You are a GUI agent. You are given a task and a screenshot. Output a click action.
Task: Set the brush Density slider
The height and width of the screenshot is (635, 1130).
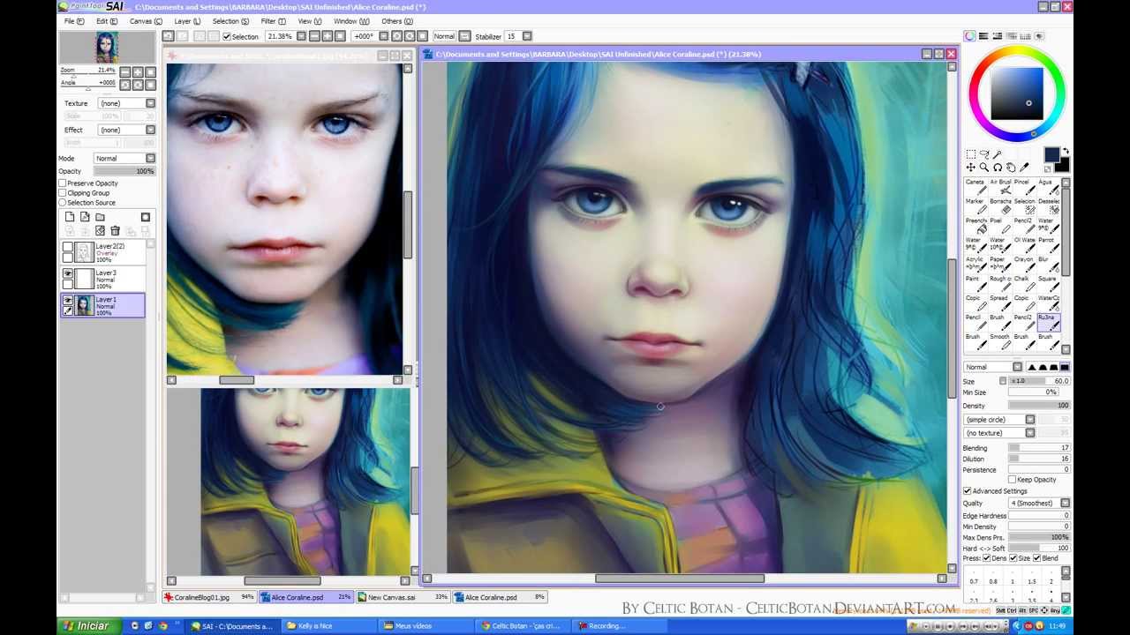click(1039, 406)
